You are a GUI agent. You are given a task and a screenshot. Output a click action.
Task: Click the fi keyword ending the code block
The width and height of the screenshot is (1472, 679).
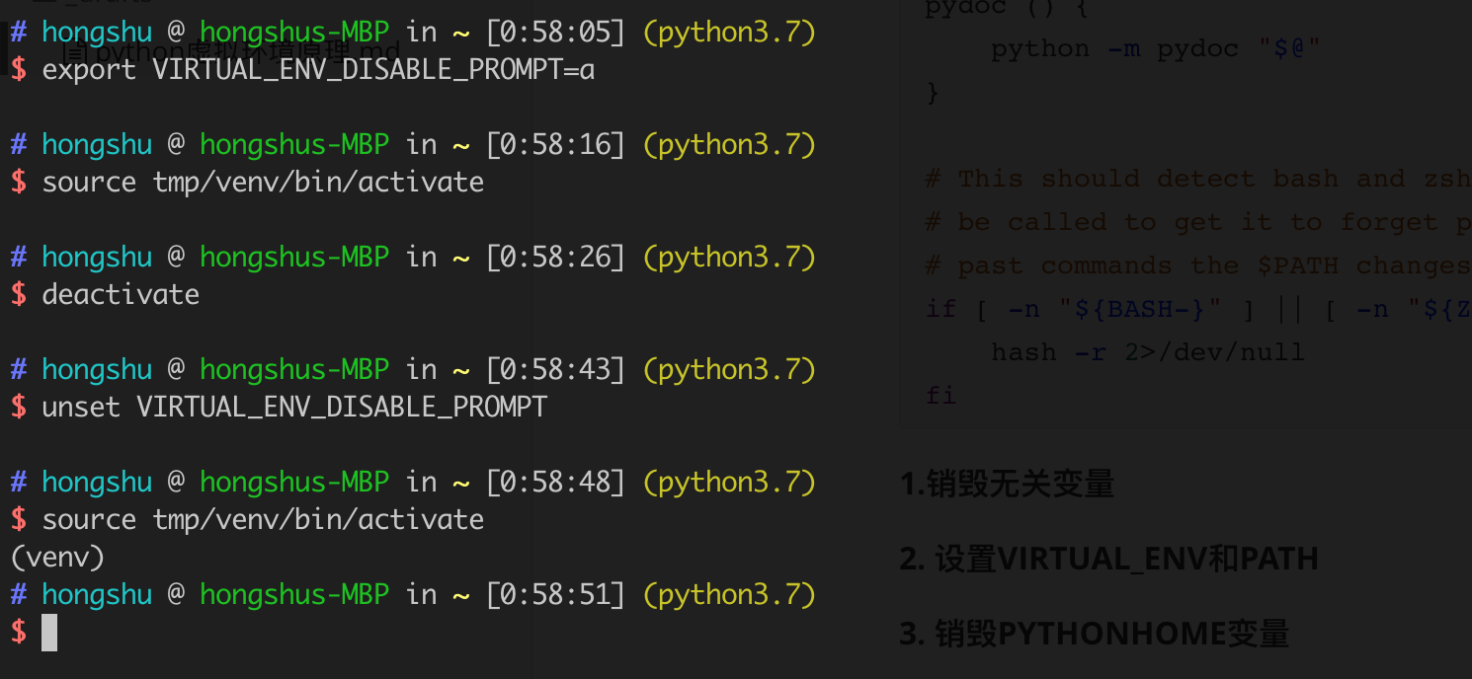pos(940,396)
